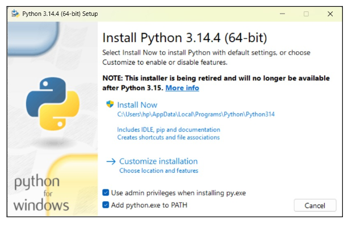Click 'Includes IDLE, pip and documentation' text
Viewport: 348px width, 228px height.
click(x=169, y=130)
